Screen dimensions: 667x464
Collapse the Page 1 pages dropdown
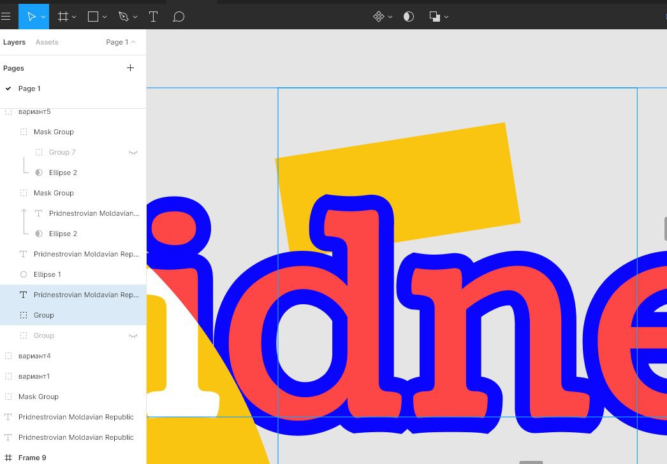pos(121,42)
